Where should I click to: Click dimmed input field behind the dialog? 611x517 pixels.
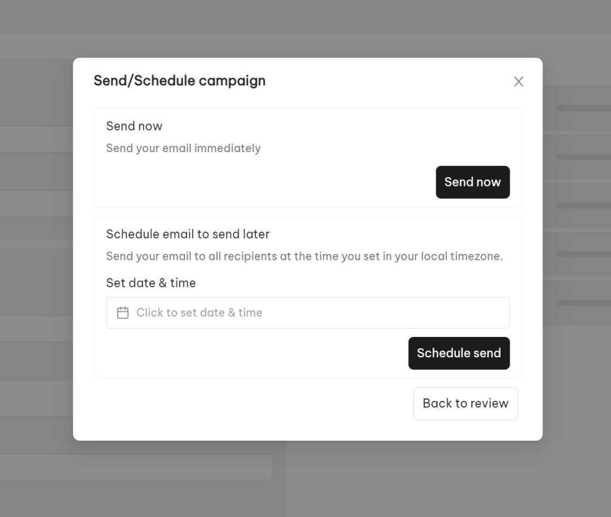click(137, 467)
